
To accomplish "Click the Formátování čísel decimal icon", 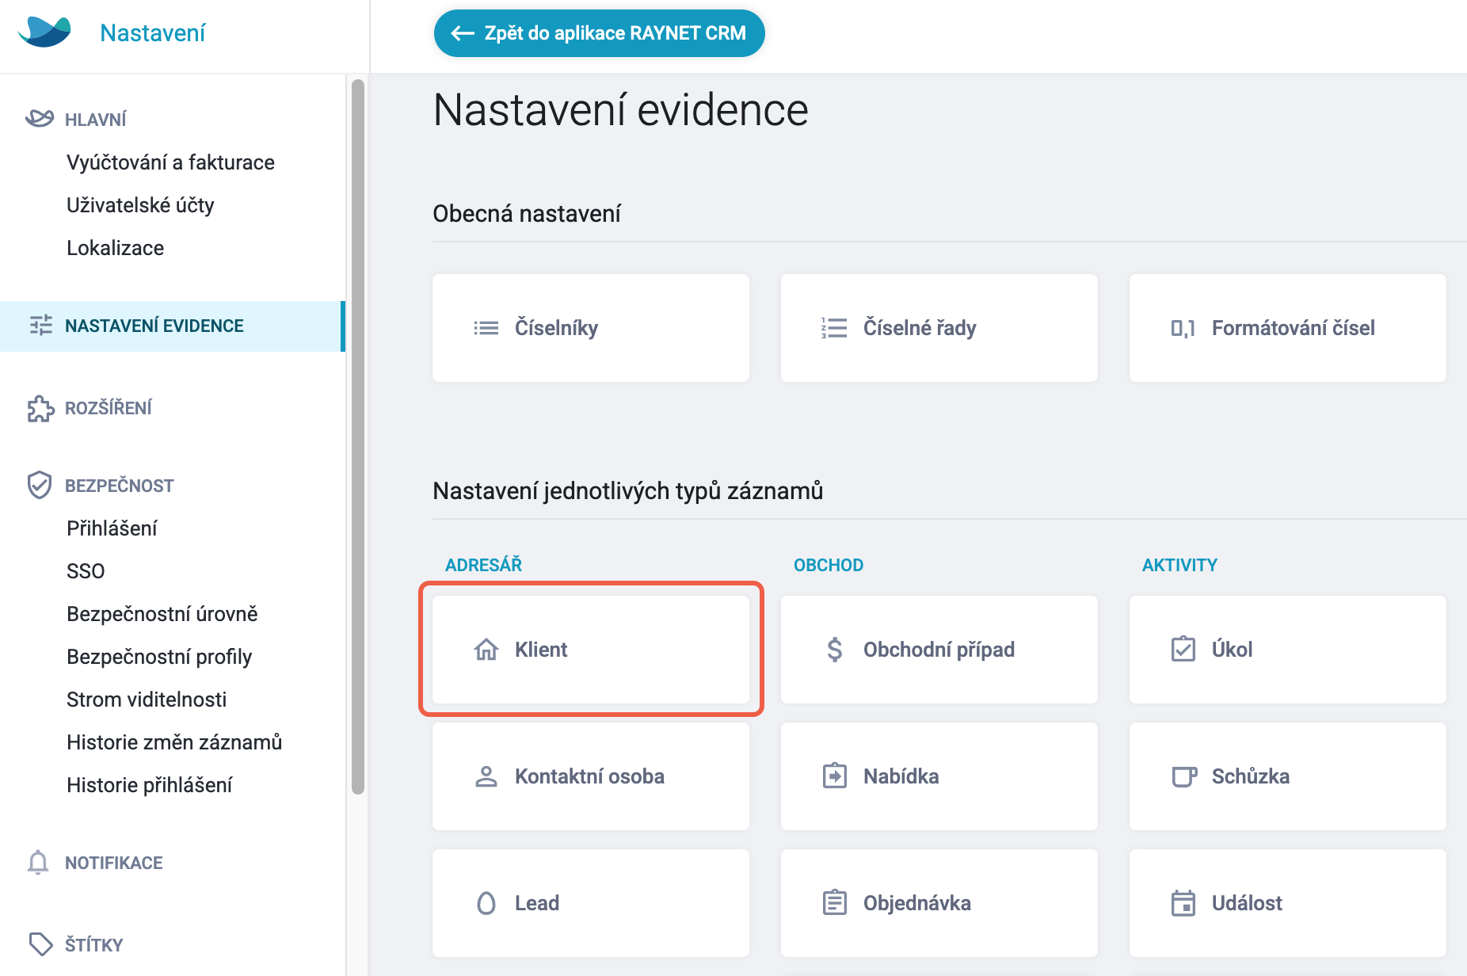I will click(x=1183, y=328).
